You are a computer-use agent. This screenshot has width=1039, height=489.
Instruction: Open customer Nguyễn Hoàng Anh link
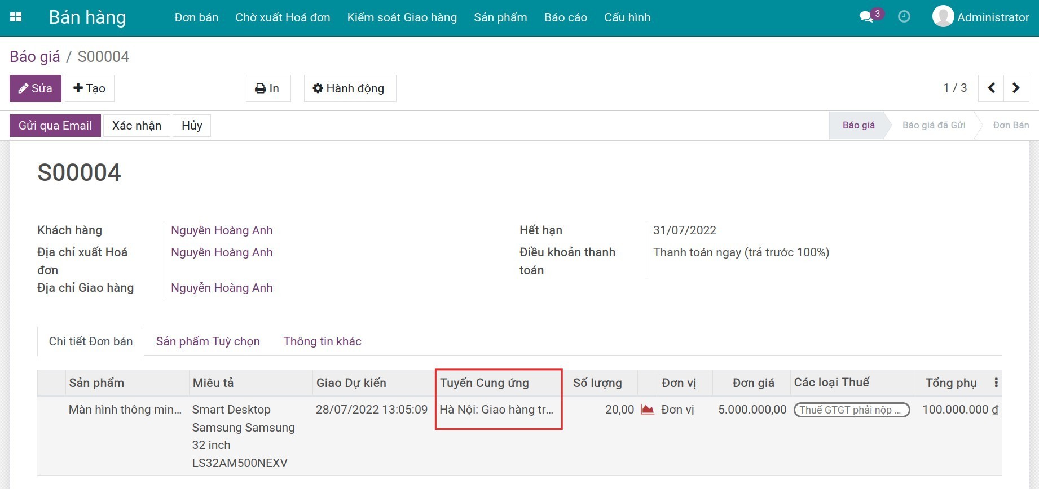pyautogui.click(x=222, y=230)
